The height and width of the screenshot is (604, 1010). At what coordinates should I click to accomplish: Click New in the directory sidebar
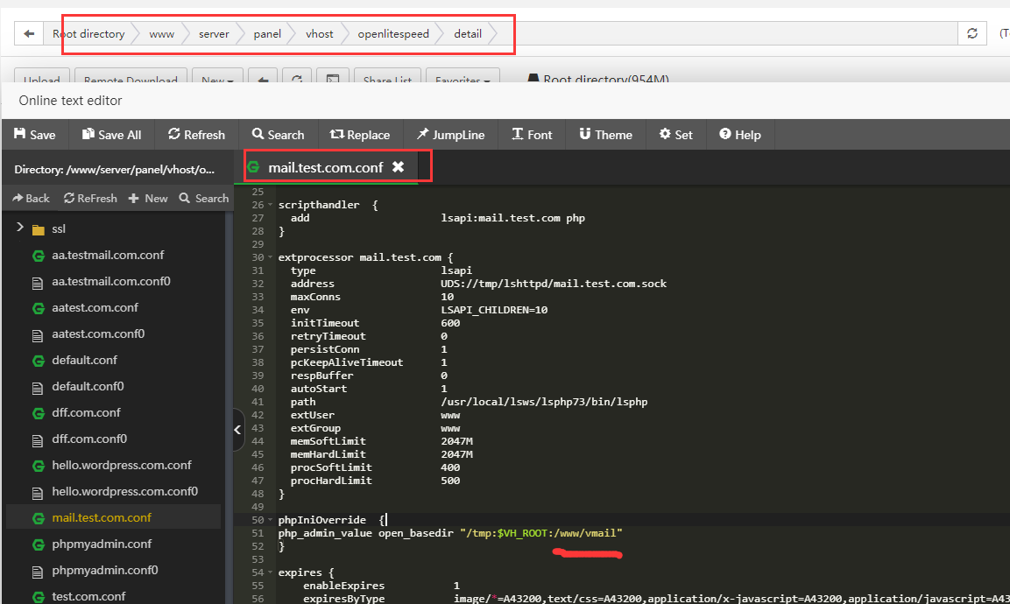(x=148, y=199)
